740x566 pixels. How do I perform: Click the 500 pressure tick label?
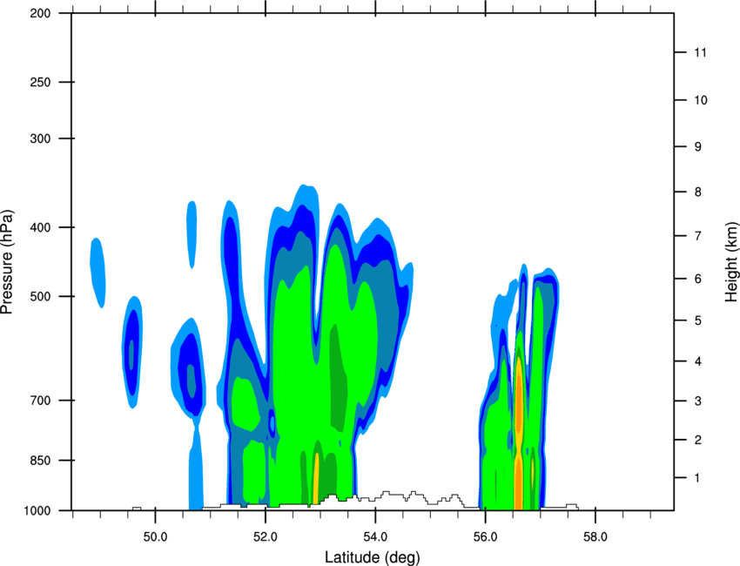point(40,296)
